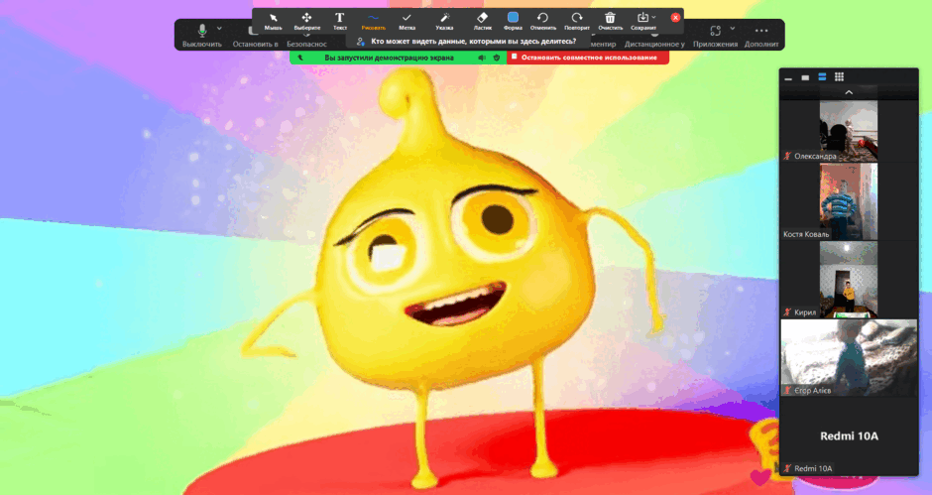Choose the Выберите move tool
Image resolution: width=932 pixels, height=495 pixels.
click(x=306, y=21)
